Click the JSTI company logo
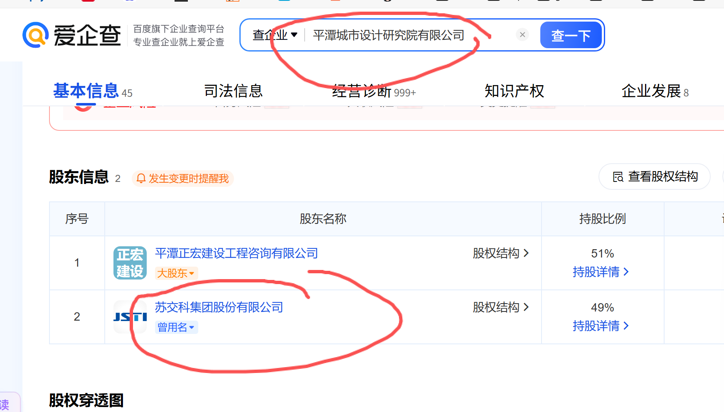 coord(130,317)
